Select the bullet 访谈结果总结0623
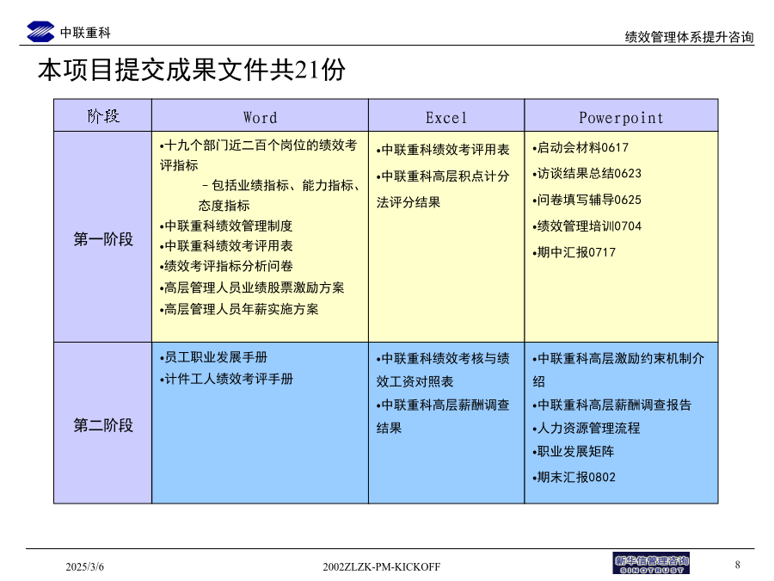This screenshot has width=774, height=581. [x=587, y=173]
